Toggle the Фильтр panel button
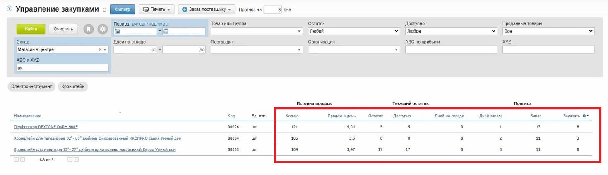 pyautogui.click(x=123, y=9)
